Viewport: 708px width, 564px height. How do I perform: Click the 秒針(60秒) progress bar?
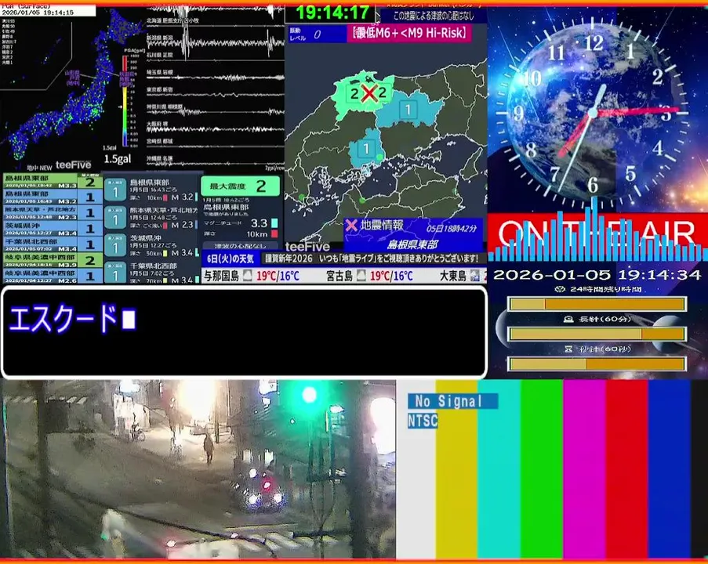597,363
